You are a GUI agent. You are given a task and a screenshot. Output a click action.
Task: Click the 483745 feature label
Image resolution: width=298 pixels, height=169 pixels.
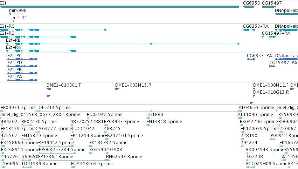[112, 129]
